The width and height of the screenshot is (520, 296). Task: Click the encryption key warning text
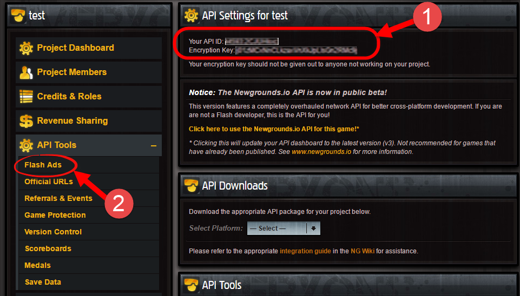pyautogui.click(x=310, y=64)
